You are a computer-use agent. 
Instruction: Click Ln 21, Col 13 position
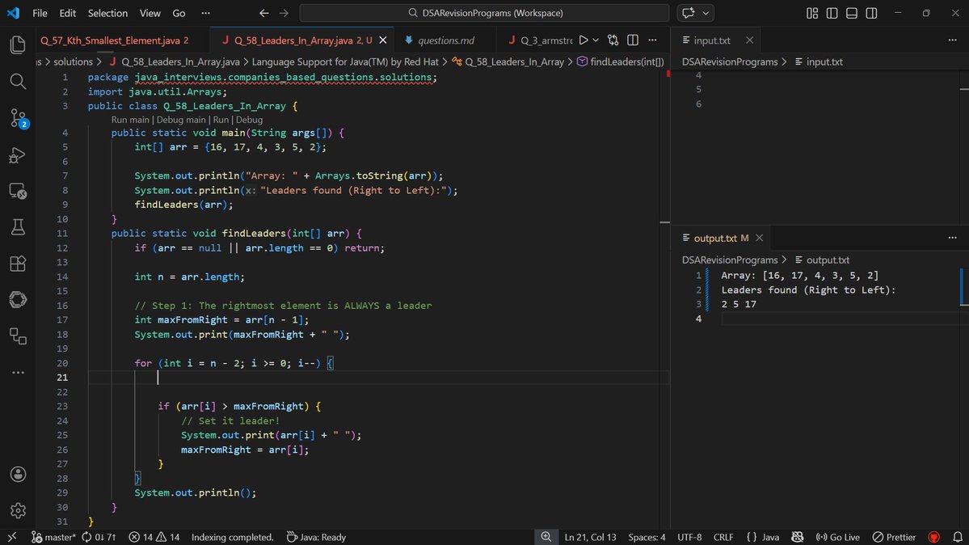click(590, 537)
